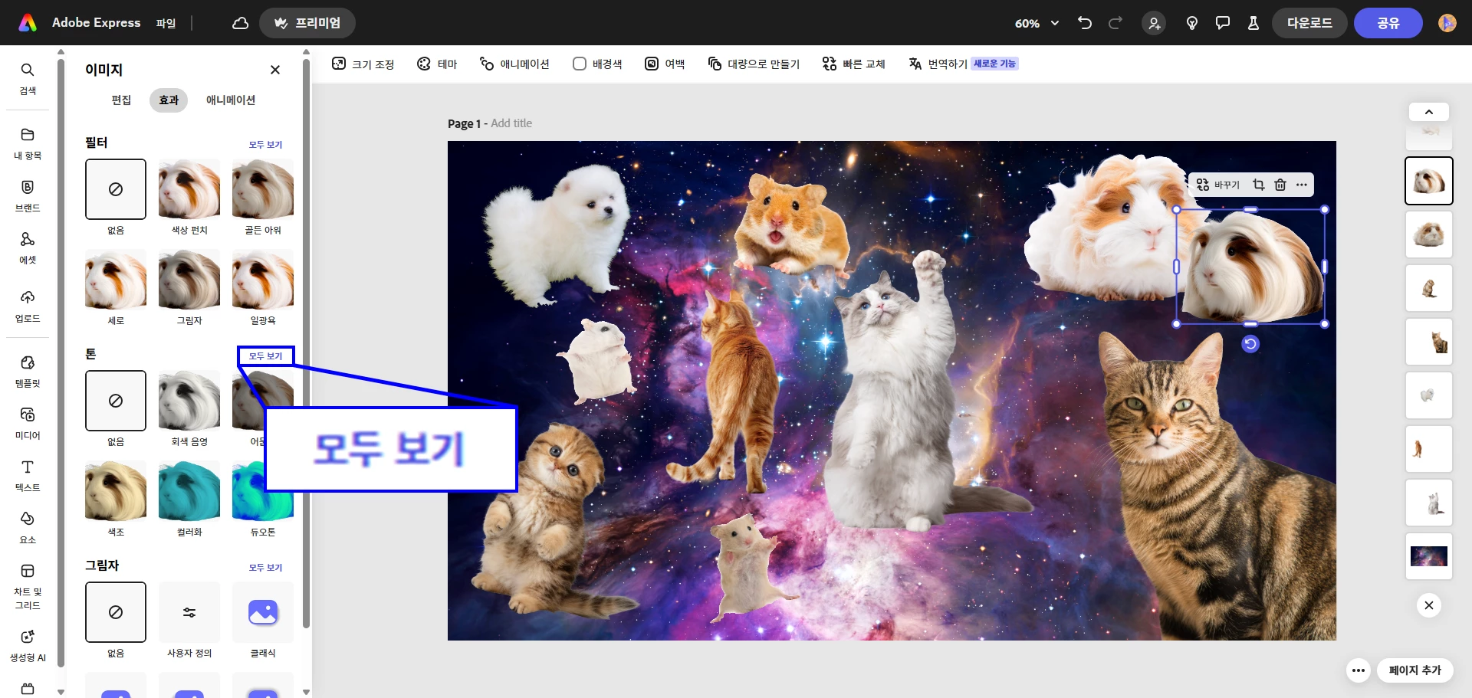Collapse the layers panel with up chevron
1472x698 pixels.
(1429, 112)
